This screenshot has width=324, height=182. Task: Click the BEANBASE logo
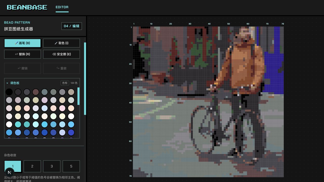pyautogui.click(x=27, y=7)
